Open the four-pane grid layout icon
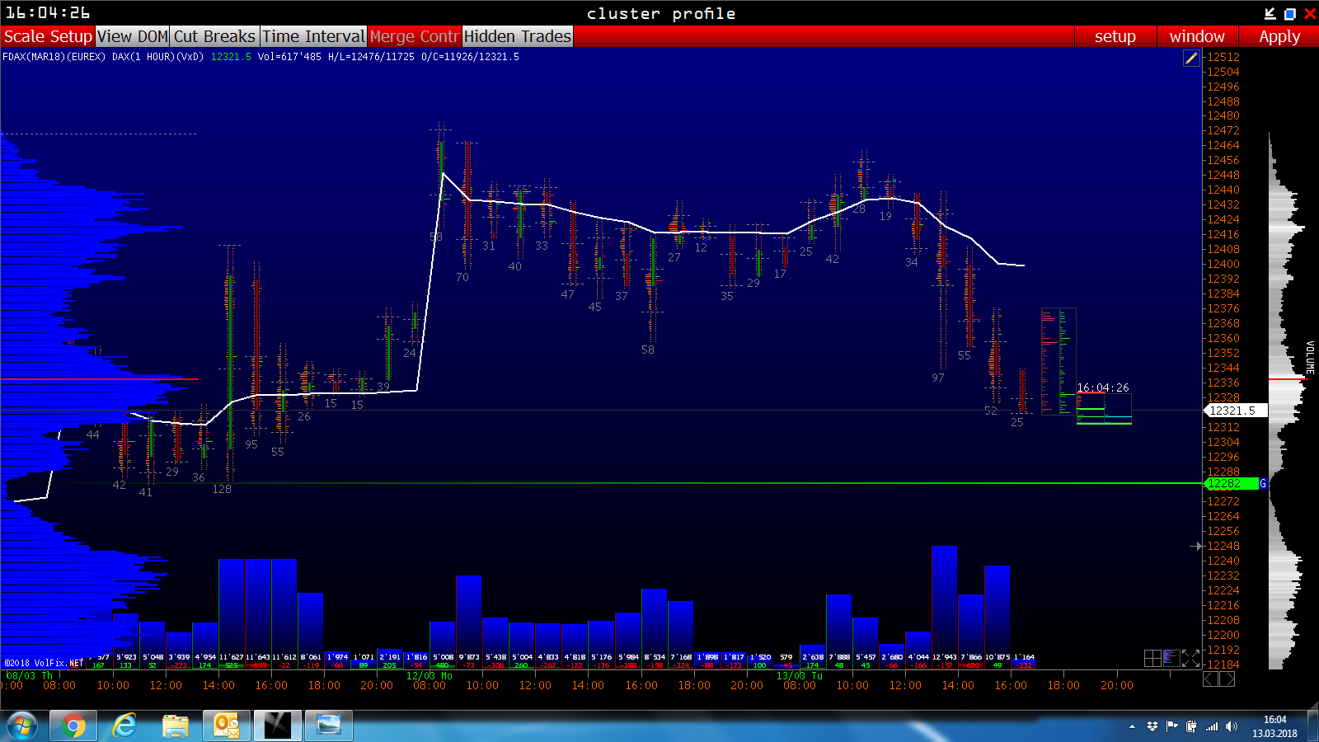Image resolution: width=1319 pixels, height=742 pixels. [1152, 658]
